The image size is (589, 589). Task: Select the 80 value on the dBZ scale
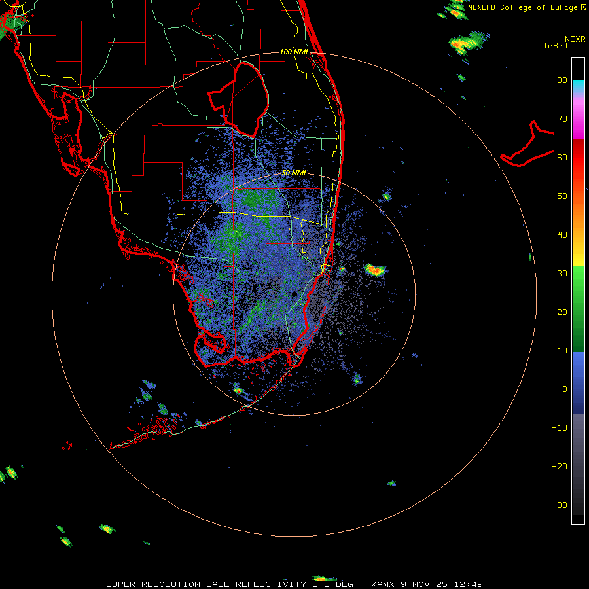[562, 80]
